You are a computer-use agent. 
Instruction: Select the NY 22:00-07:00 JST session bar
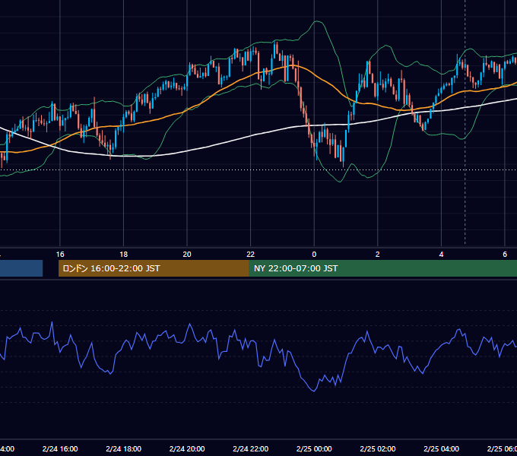point(382,268)
